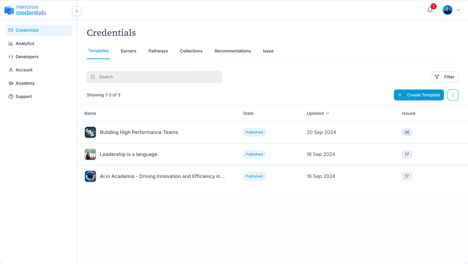Click the Issued column header
Image resolution: width=468 pixels, height=264 pixels.
(x=409, y=113)
